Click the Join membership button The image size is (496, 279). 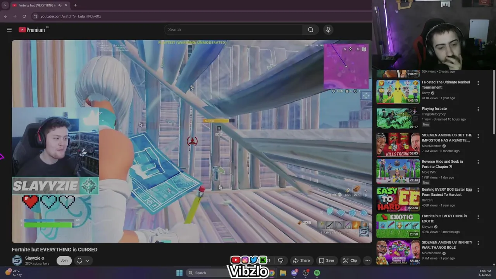point(64,260)
